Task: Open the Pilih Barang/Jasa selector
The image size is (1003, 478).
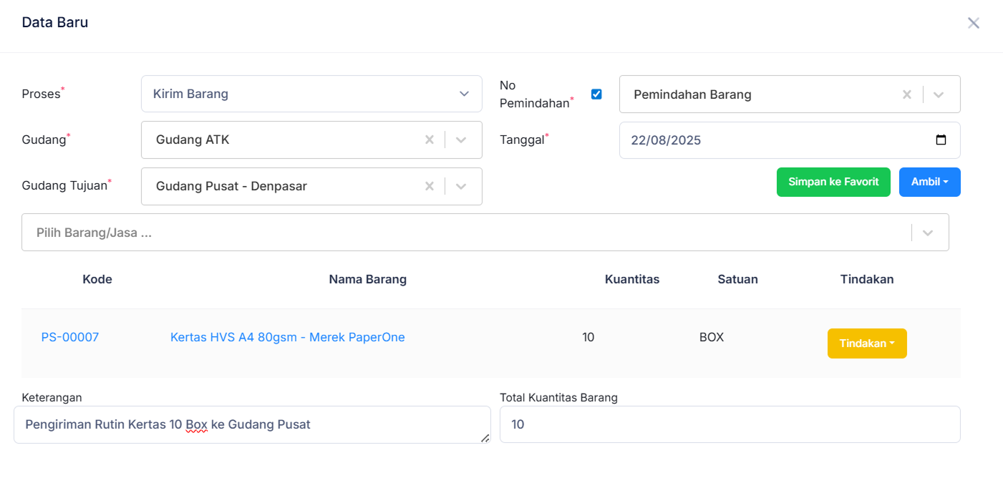Action: coord(465,233)
